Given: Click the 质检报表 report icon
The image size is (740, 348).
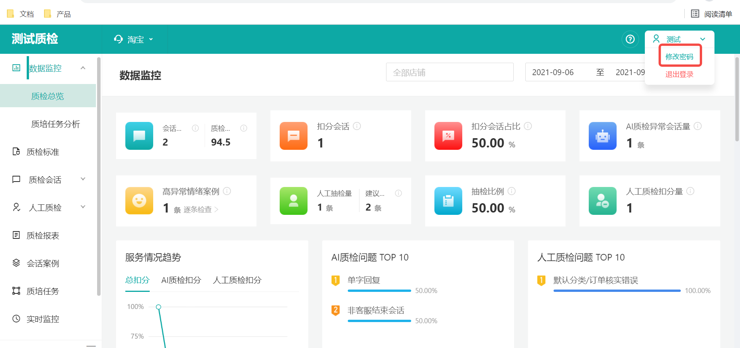Looking at the screenshot, I should point(16,235).
